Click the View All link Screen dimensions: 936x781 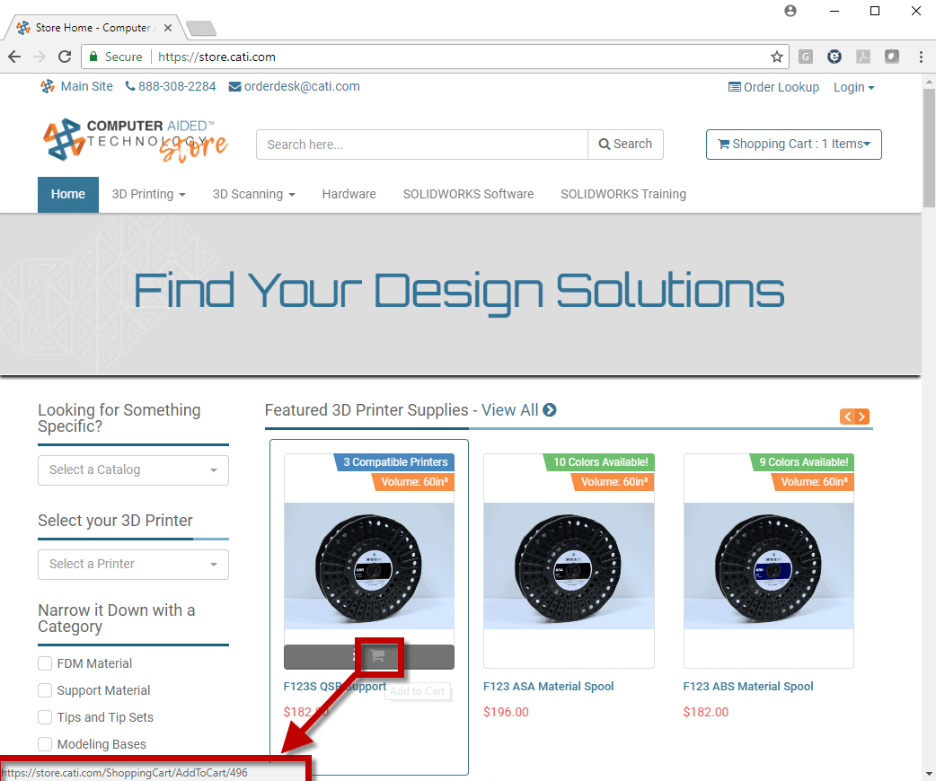point(510,410)
